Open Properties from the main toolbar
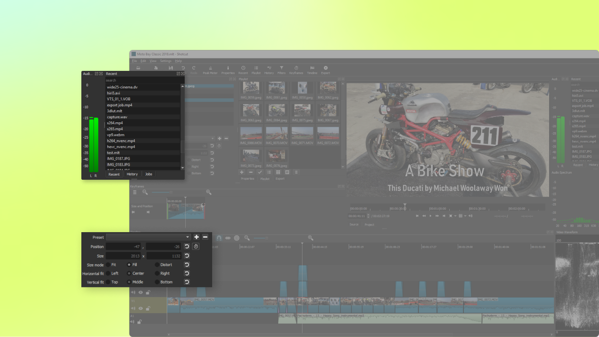Viewport: 599px width, 337px height. 228,69
